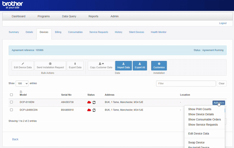Click the red cloud status icon for DCP-8110DN
The height and width of the screenshot is (148, 234).
(89, 102)
